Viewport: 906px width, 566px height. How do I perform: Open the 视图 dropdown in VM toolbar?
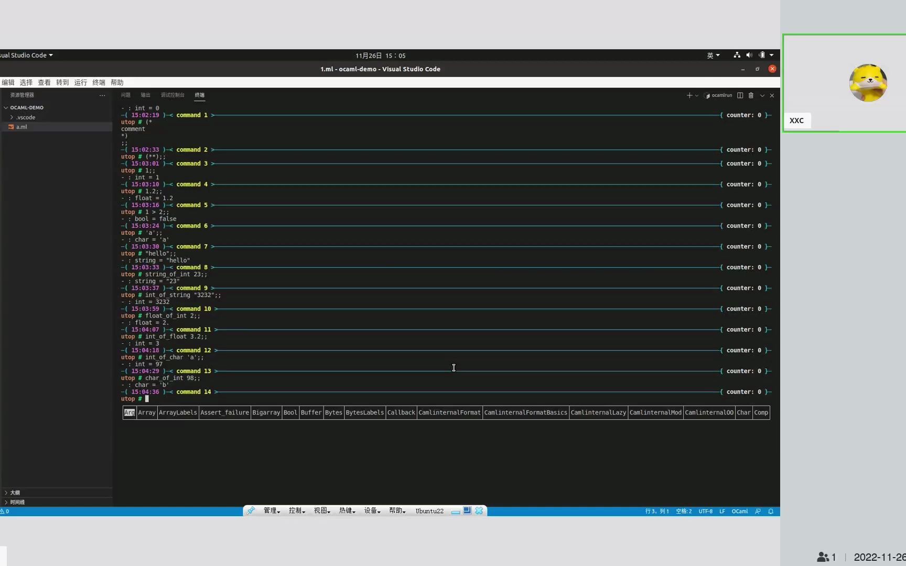[322, 510]
